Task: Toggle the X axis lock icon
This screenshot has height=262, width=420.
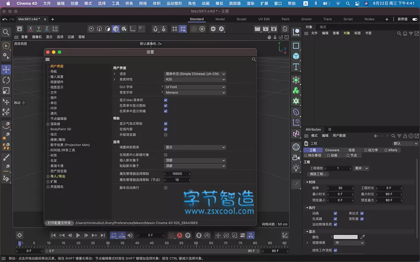Action: point(31,29)
